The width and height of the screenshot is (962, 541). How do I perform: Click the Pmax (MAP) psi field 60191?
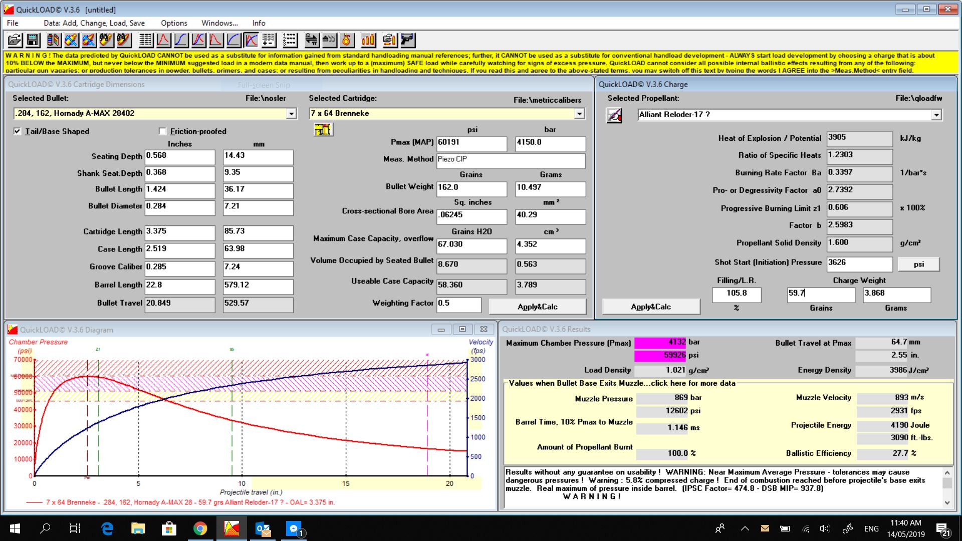(x=471, y=143)
